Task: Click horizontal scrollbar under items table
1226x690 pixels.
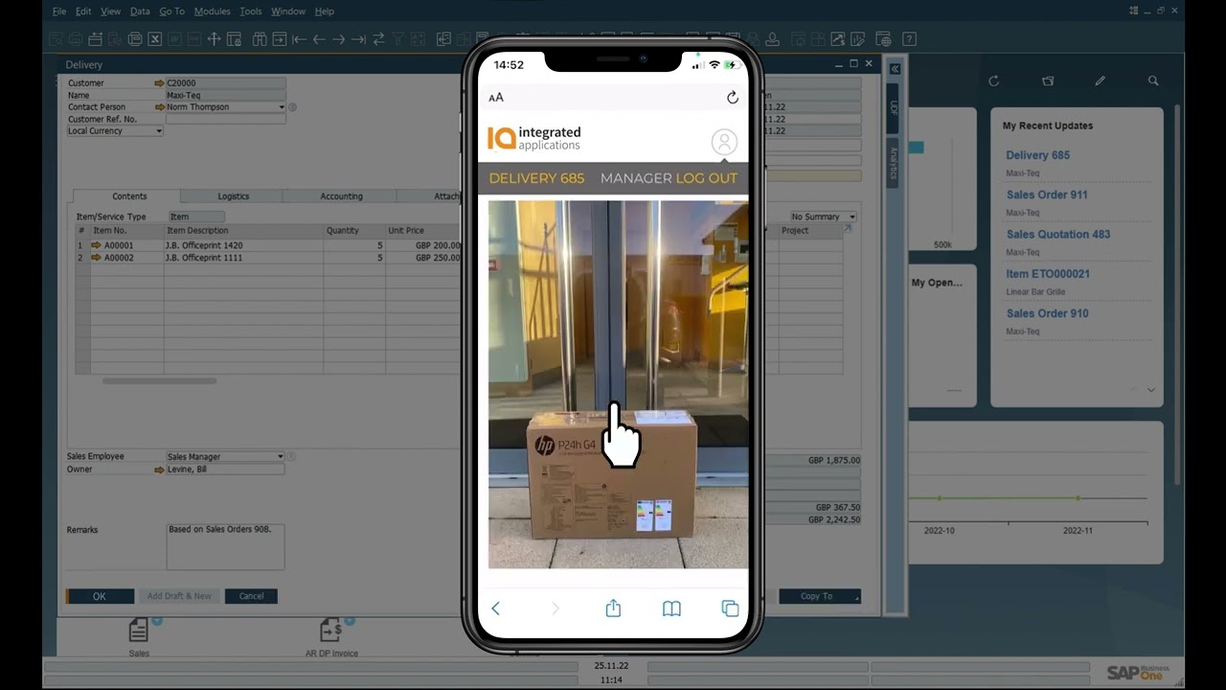Action: pos(159,380)
